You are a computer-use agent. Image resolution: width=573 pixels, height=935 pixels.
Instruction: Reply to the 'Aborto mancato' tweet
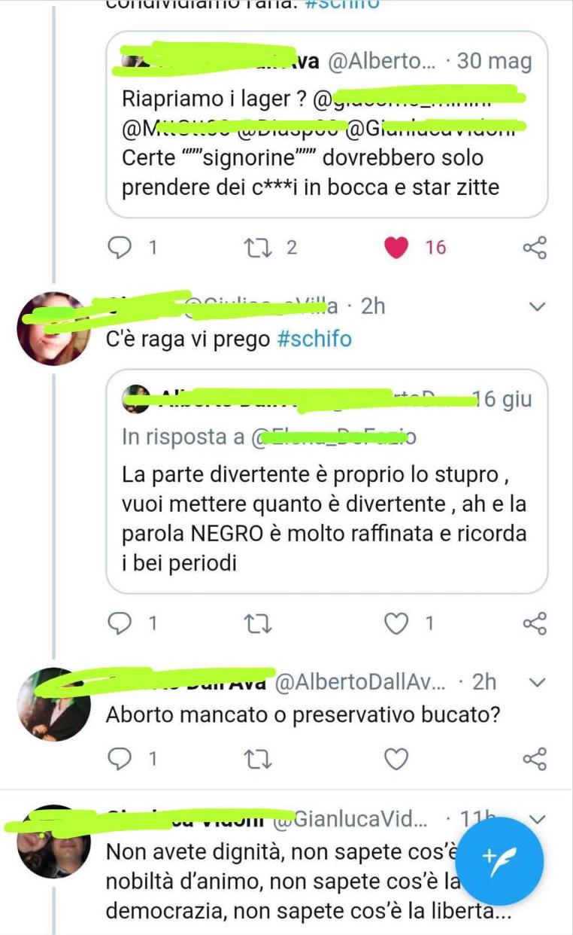(120, 759)
